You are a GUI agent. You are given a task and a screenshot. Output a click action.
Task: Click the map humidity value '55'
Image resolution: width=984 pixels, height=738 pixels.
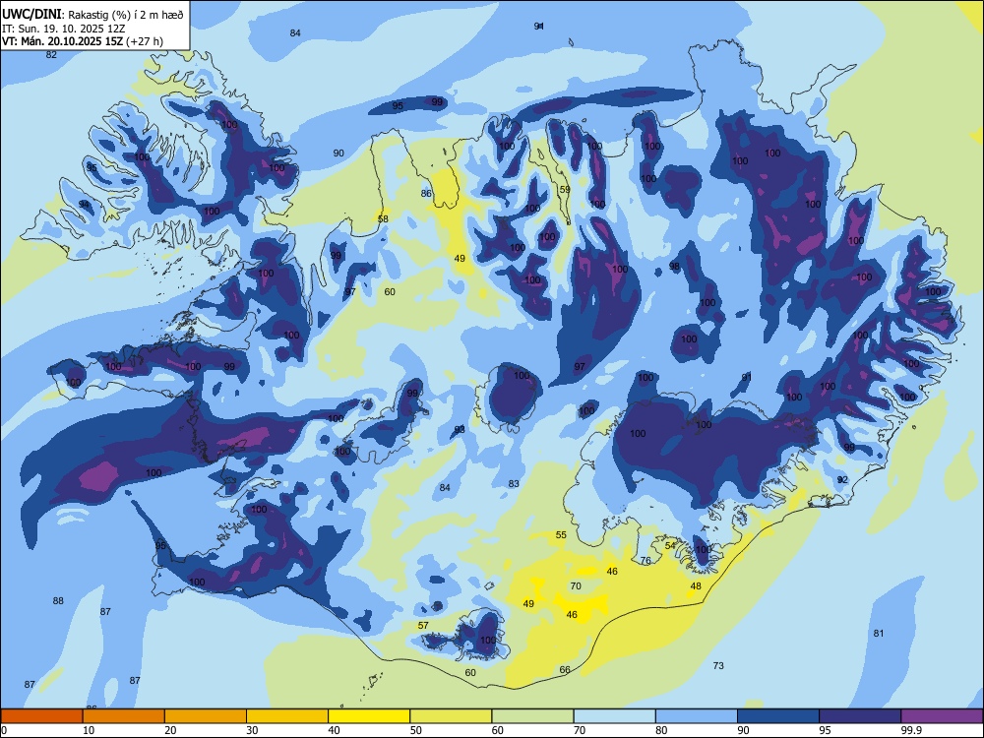click(x=561, y=535)
